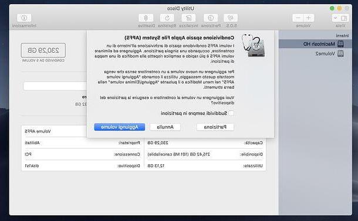The width and height of the screenshot is (358, 221).
Task: Click the disk1s1 device value
Action: [x=32, y=166]
